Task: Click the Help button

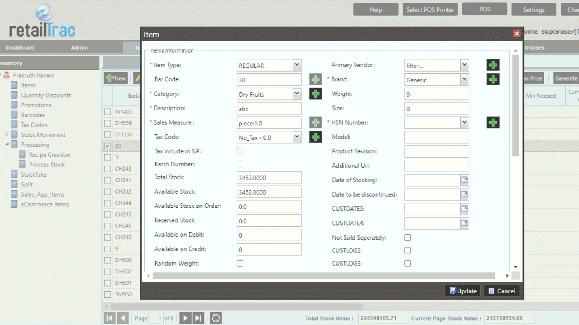Action: click(376, 10)
